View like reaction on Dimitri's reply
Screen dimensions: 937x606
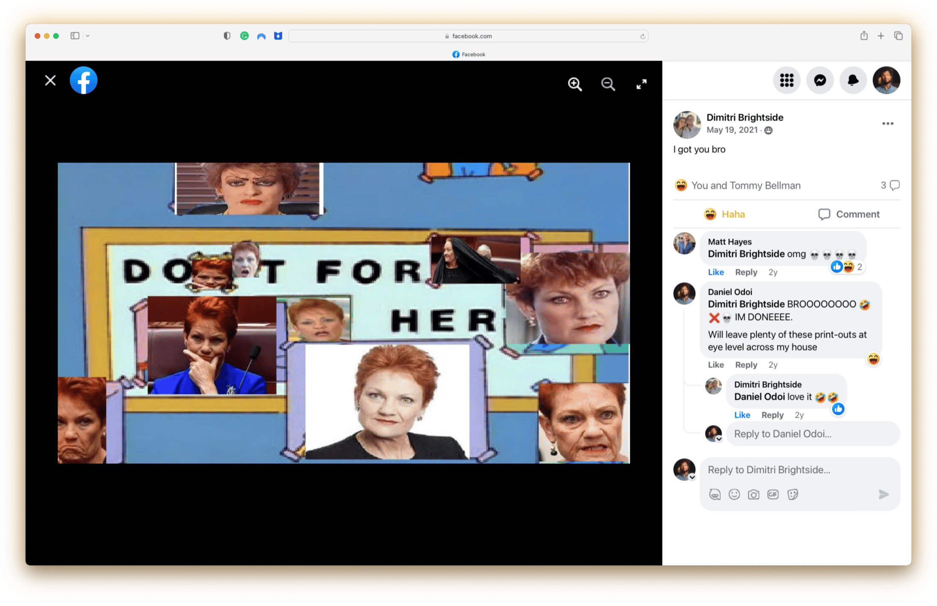click(x=838, y=409)
